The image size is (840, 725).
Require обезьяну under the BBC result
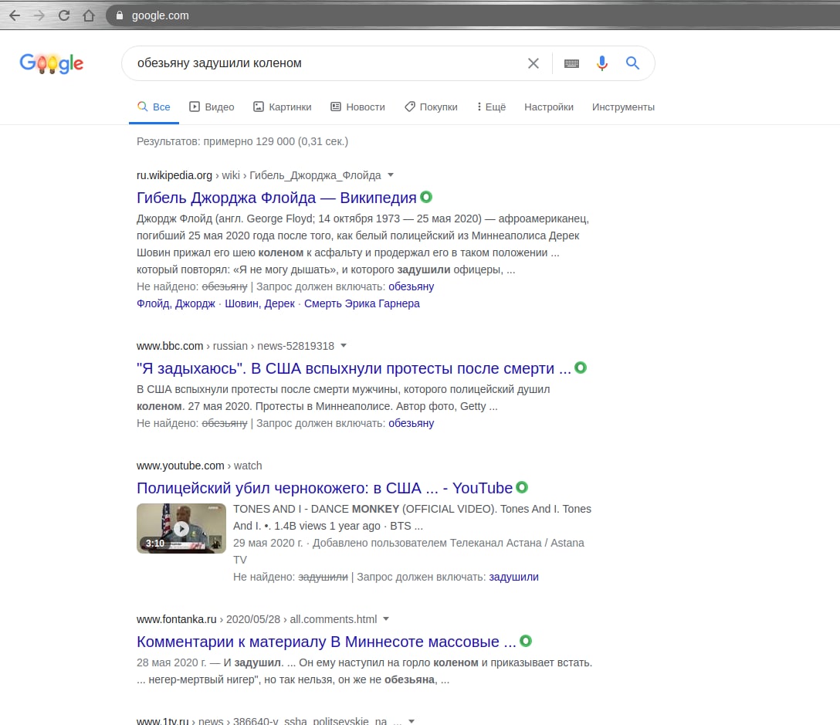(x=411, y=423)
